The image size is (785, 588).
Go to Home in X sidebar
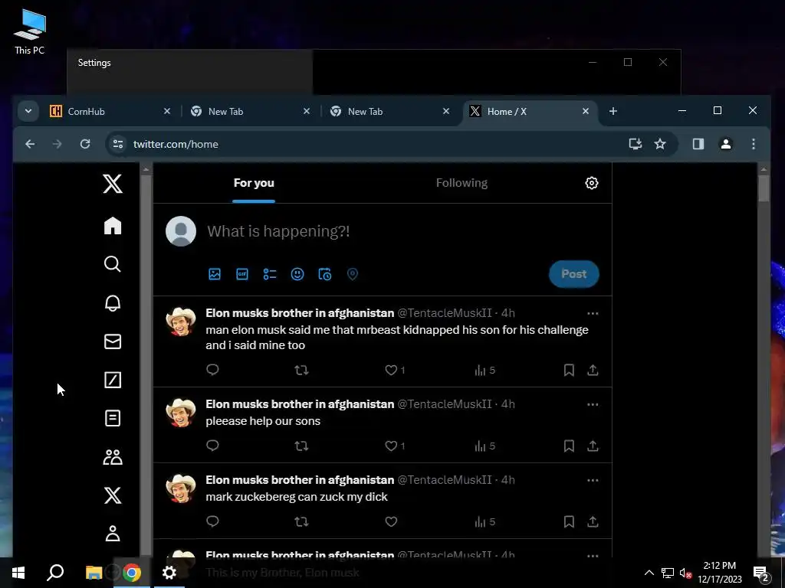point(113,226)
